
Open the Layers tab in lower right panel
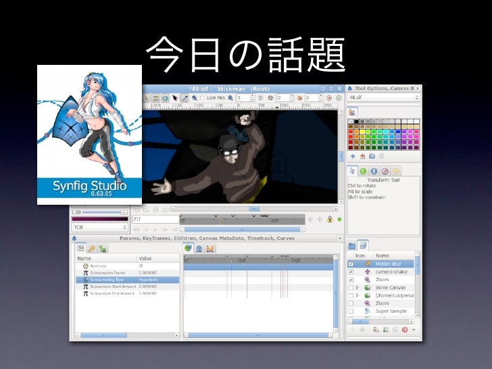[x=363, y=245]
